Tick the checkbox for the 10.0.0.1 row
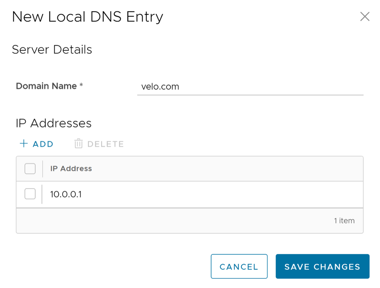380x288 pixels. pos(30,194)
